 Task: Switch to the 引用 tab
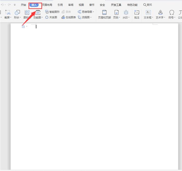(x=60, y=5)
